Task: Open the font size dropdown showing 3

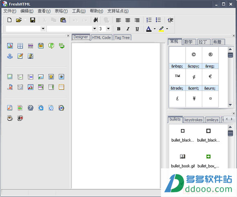Action: tap(108, 29)
